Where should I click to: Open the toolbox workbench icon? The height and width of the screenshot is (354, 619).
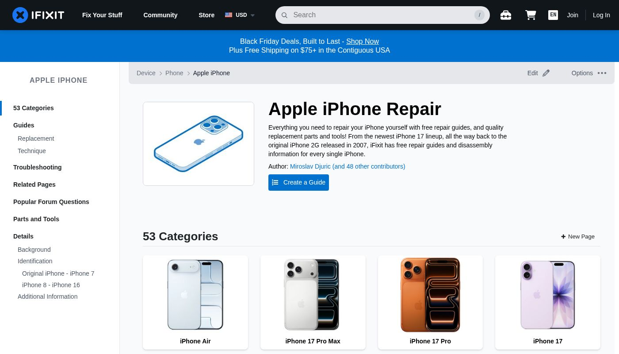pyautogui.click(x=506, y=15)
